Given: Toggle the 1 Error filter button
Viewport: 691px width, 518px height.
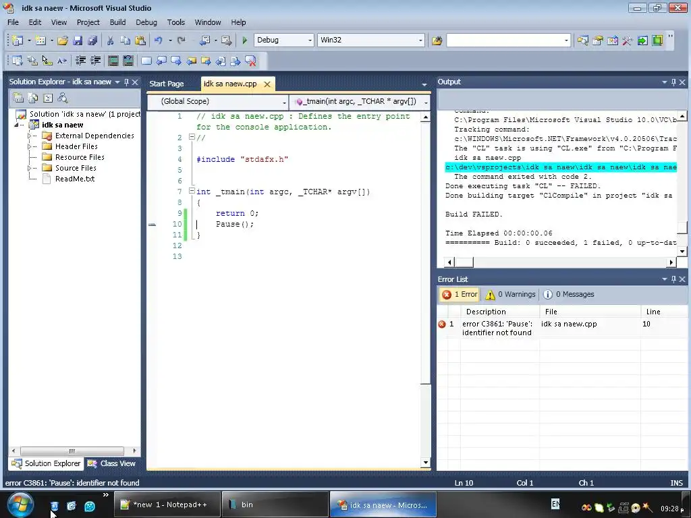Looking at the screenshot, I should point(460,294).
